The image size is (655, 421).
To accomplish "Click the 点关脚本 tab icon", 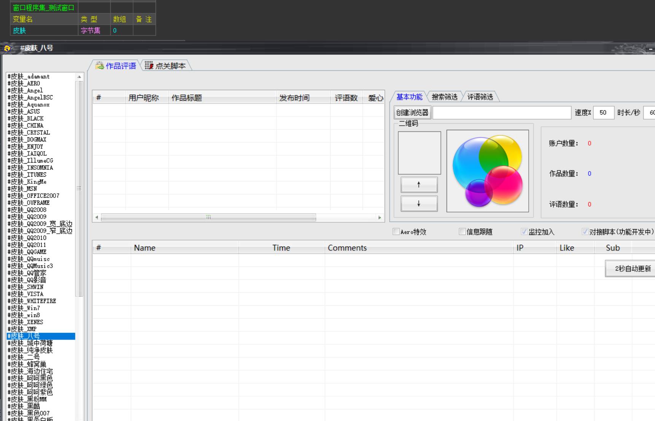I will click(x=149, y=65).
